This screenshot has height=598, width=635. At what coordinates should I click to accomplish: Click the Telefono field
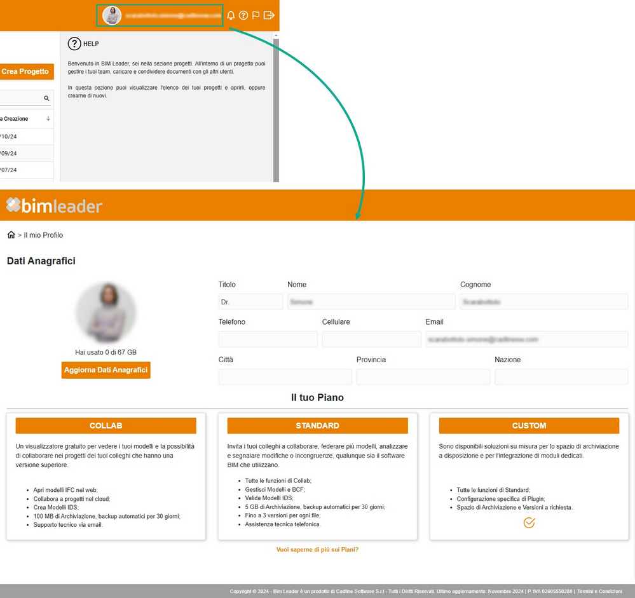(x=268, y=339)
